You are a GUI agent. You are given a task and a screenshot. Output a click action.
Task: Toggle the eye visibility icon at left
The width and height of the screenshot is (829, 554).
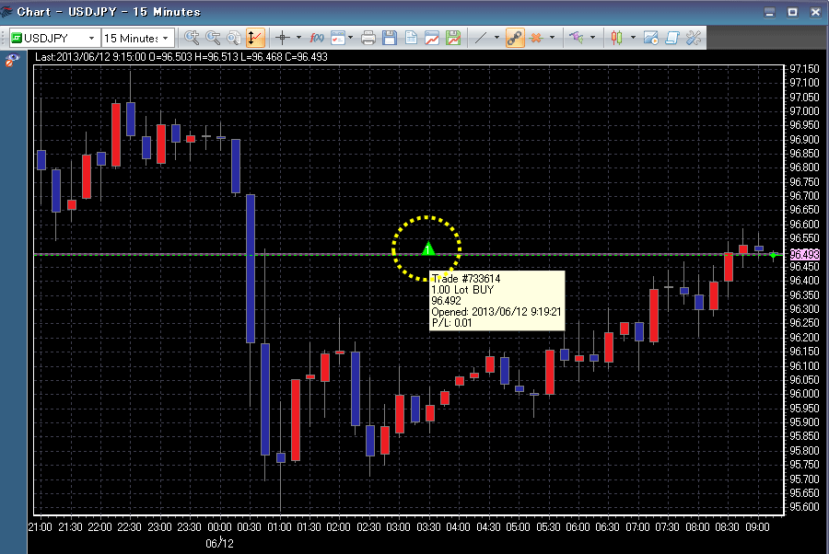point(12,60)
